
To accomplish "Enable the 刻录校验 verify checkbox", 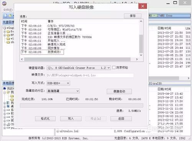I will [x=114, y=67].
